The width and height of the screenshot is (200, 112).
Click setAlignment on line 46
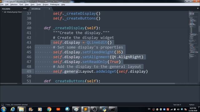click(96, 57)
